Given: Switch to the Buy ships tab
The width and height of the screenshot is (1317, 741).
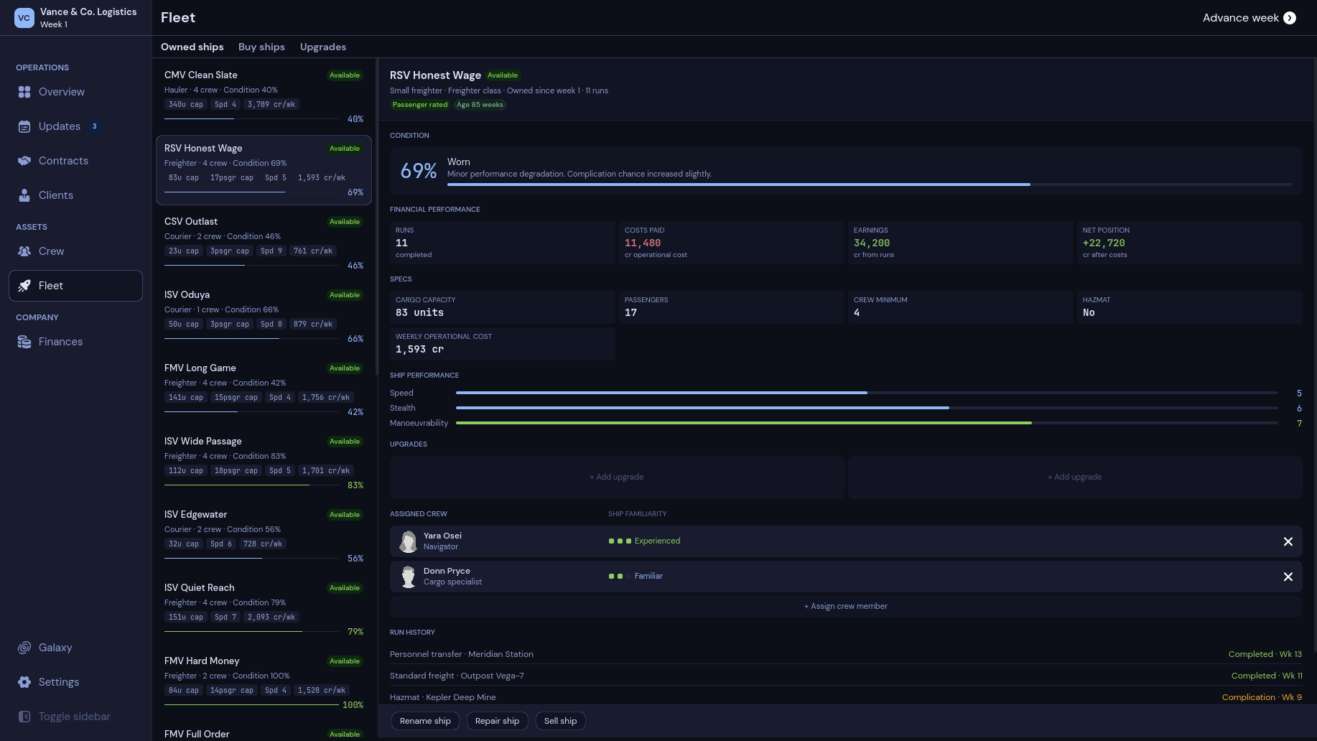Looking at the screenshot, I should click(x=261, y=47).
